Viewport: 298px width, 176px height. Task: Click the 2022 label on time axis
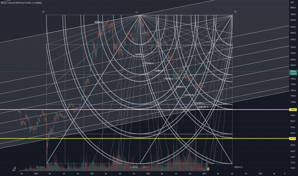coord(148,173)
